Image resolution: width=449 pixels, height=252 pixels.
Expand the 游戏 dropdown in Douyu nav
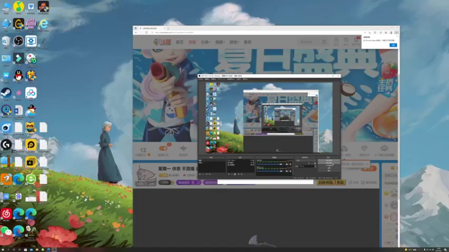234,42
